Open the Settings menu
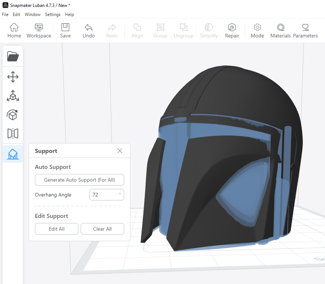 click(53, 15)
